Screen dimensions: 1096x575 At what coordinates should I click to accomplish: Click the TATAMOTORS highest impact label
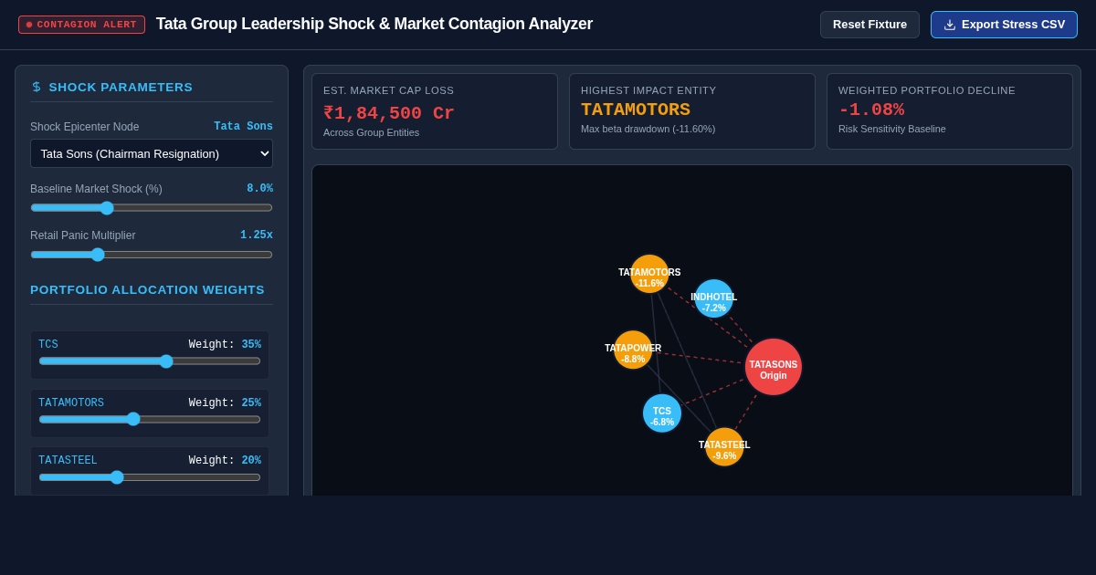point(636,110)
